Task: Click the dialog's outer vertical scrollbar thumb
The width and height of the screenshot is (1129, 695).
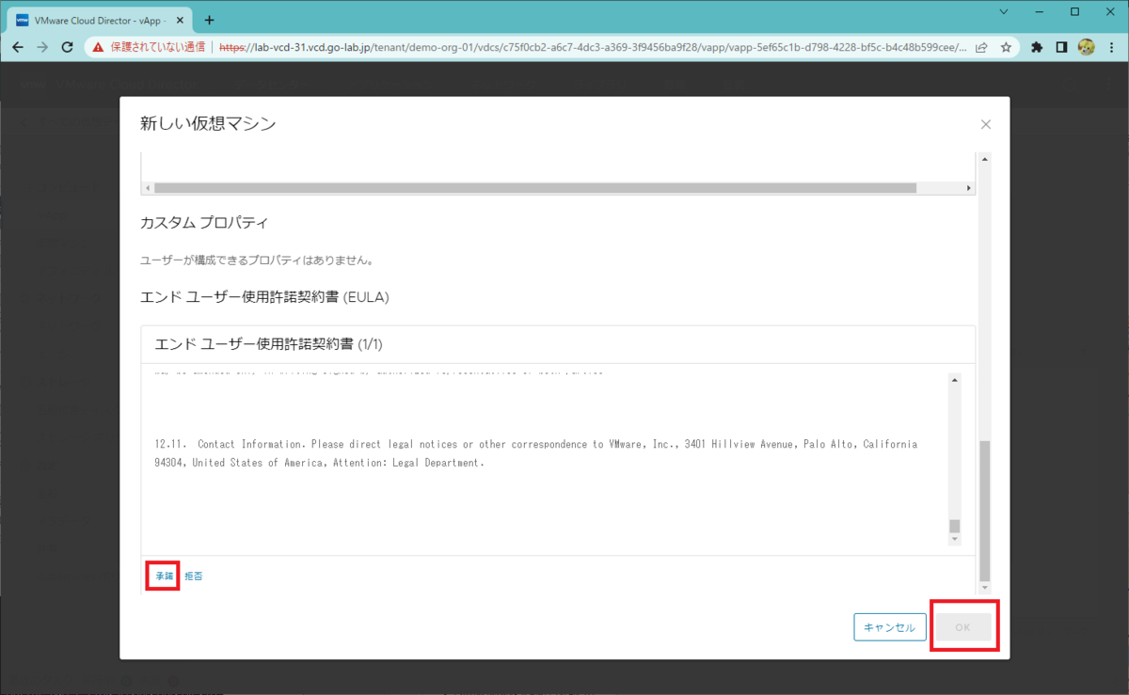Action: [984, 510]
